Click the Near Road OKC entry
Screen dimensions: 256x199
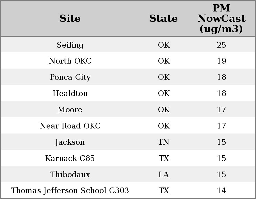coord(70,126)
